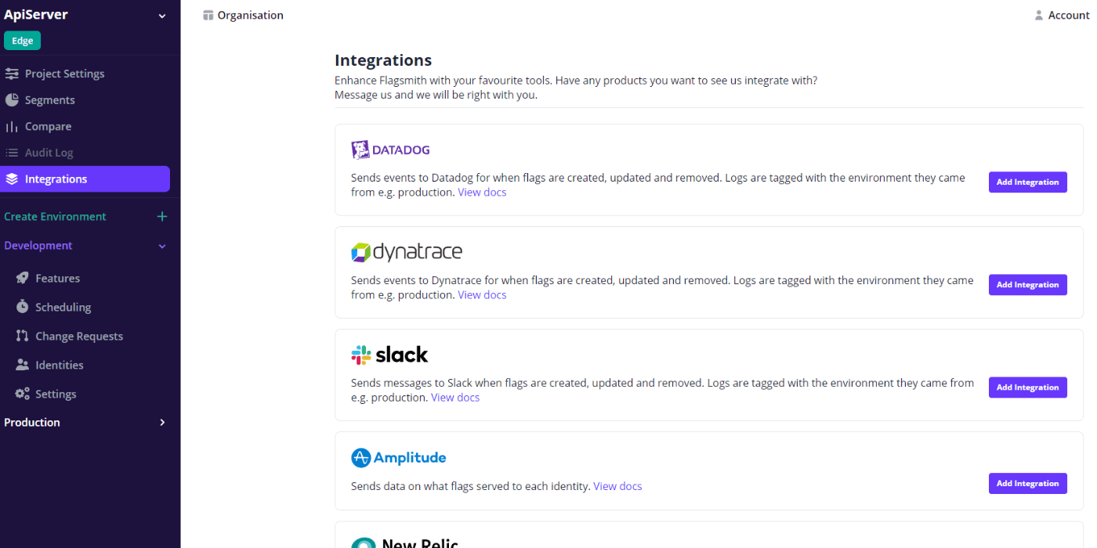
Task: Click the plus icon beside Create Environment
Action: (x=162, y=217)
